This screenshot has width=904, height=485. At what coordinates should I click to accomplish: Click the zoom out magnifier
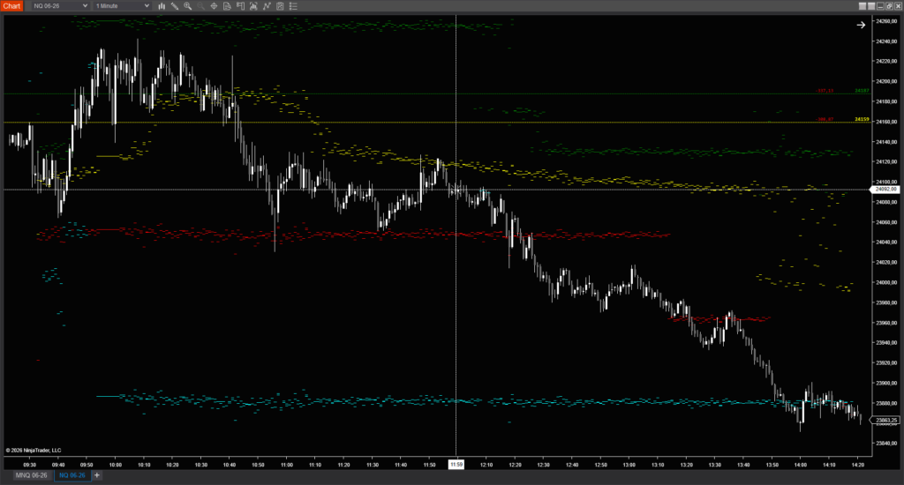[200, 6]
